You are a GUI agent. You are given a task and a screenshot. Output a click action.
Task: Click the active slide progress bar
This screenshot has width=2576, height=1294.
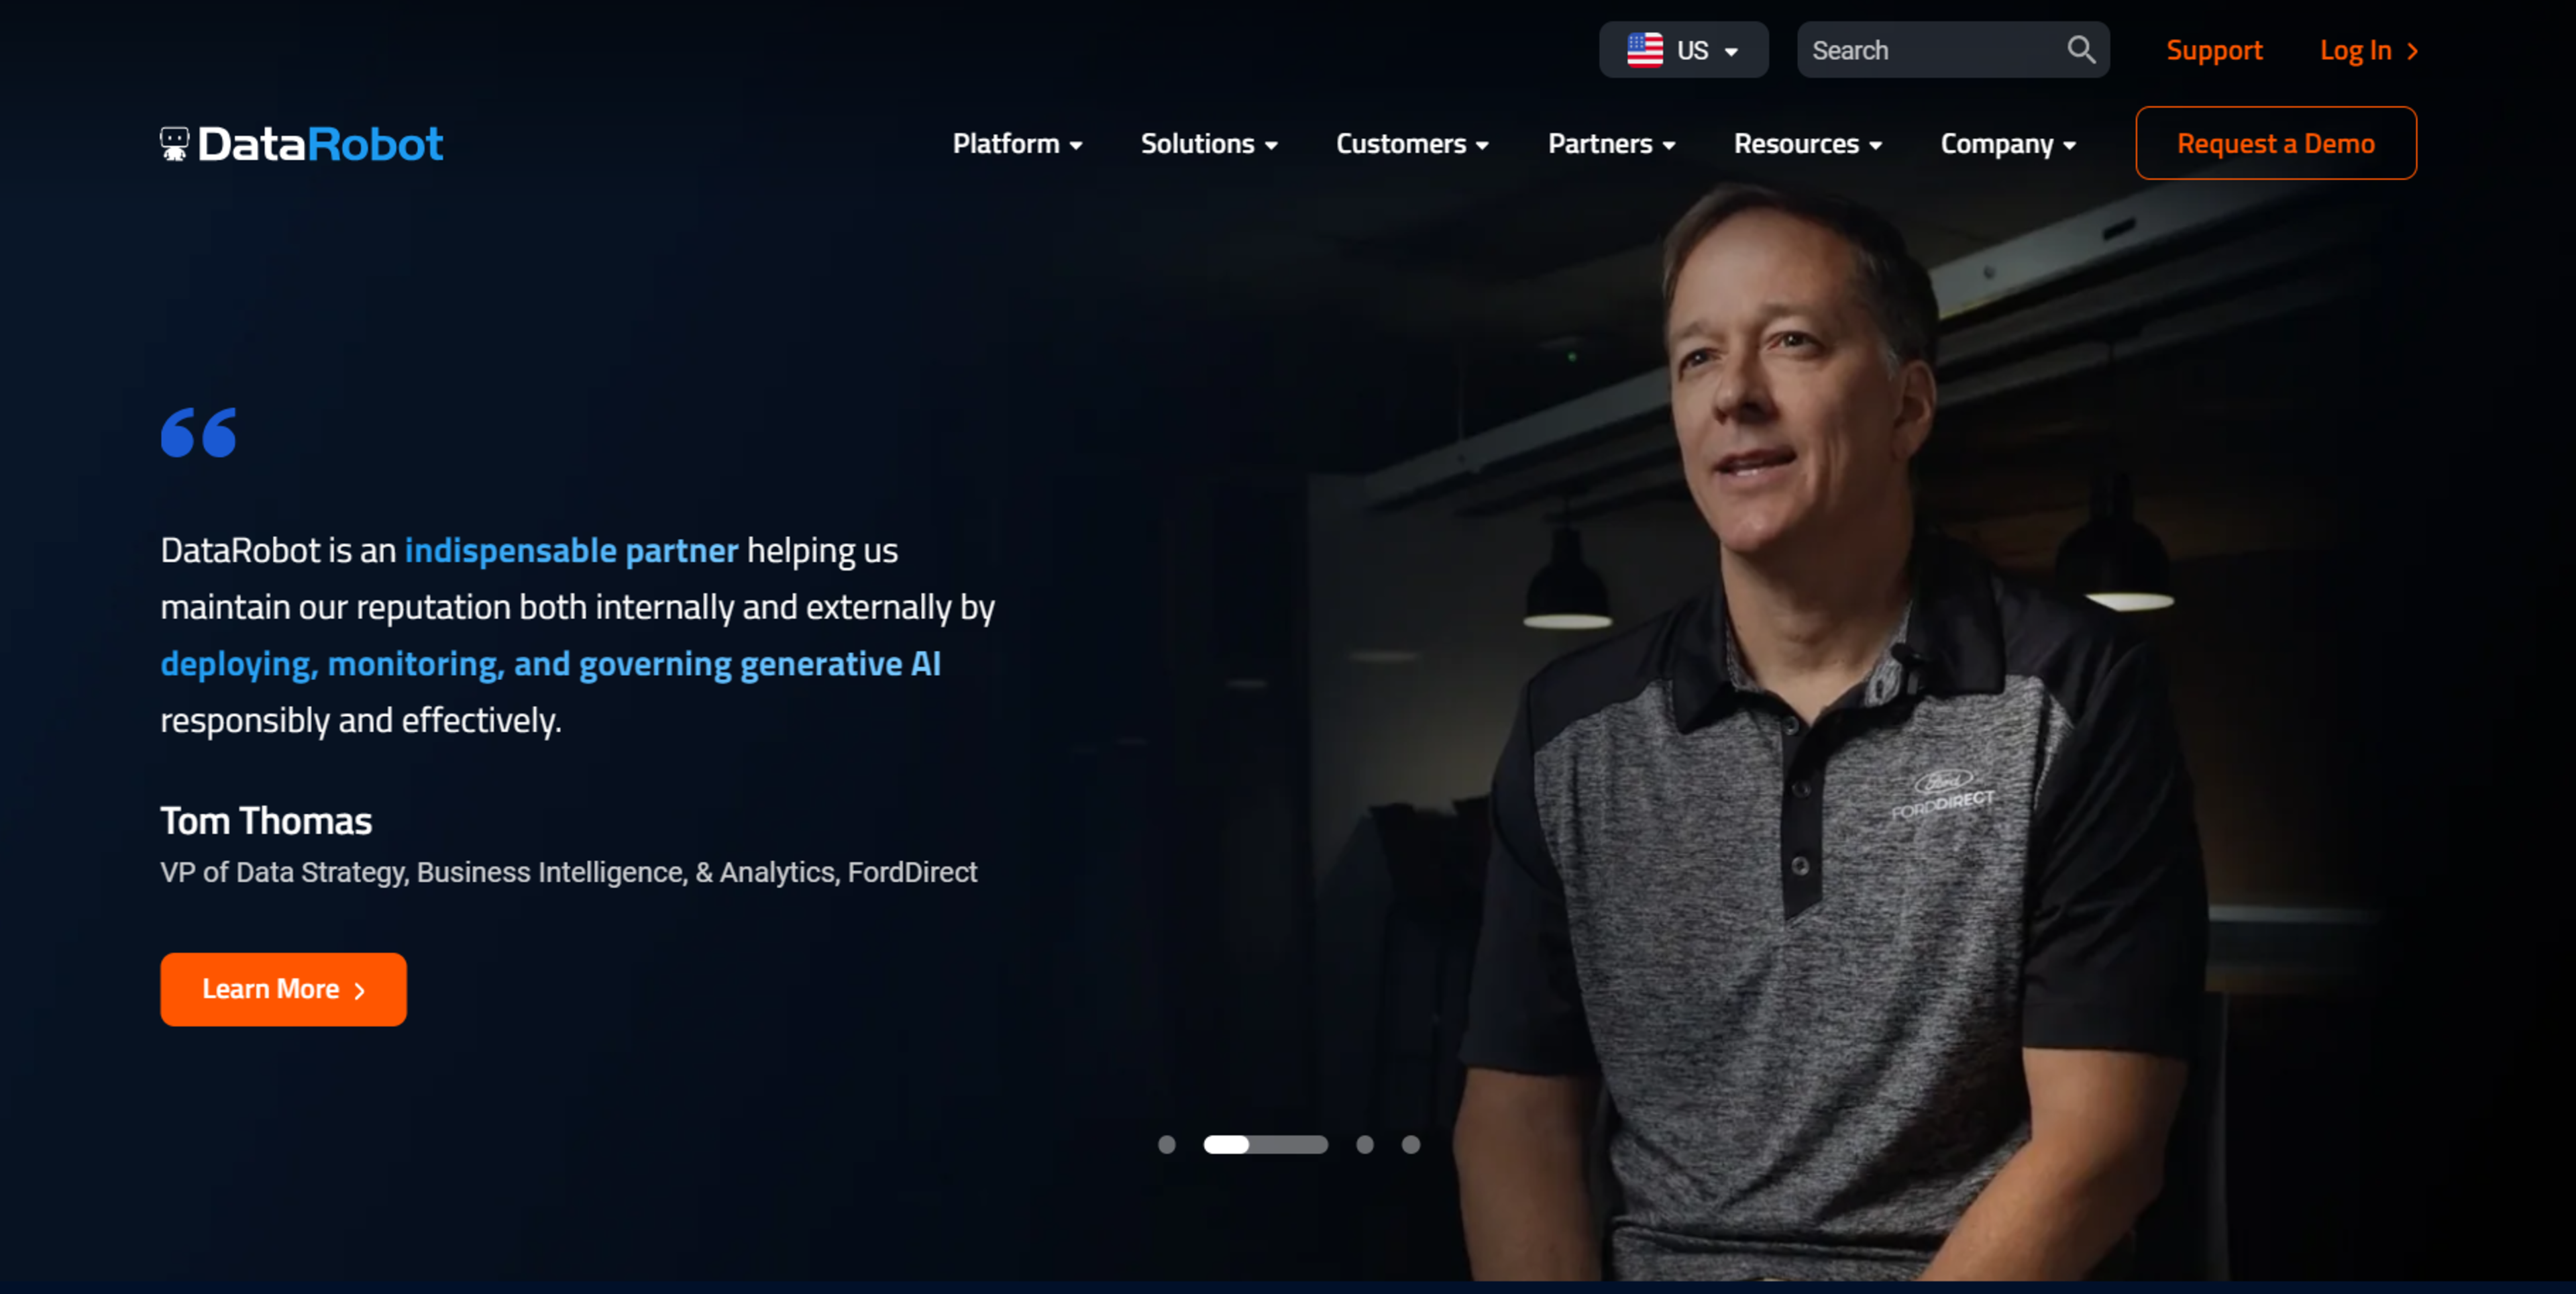click(x=1265, y=1144)
